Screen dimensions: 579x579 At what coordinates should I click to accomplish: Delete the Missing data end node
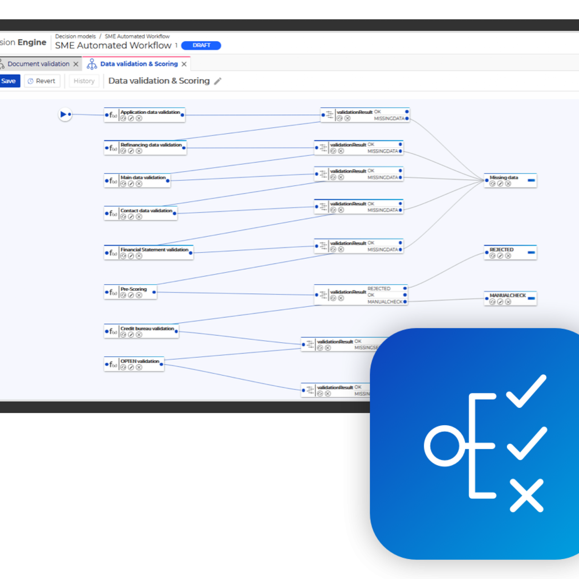508,184
